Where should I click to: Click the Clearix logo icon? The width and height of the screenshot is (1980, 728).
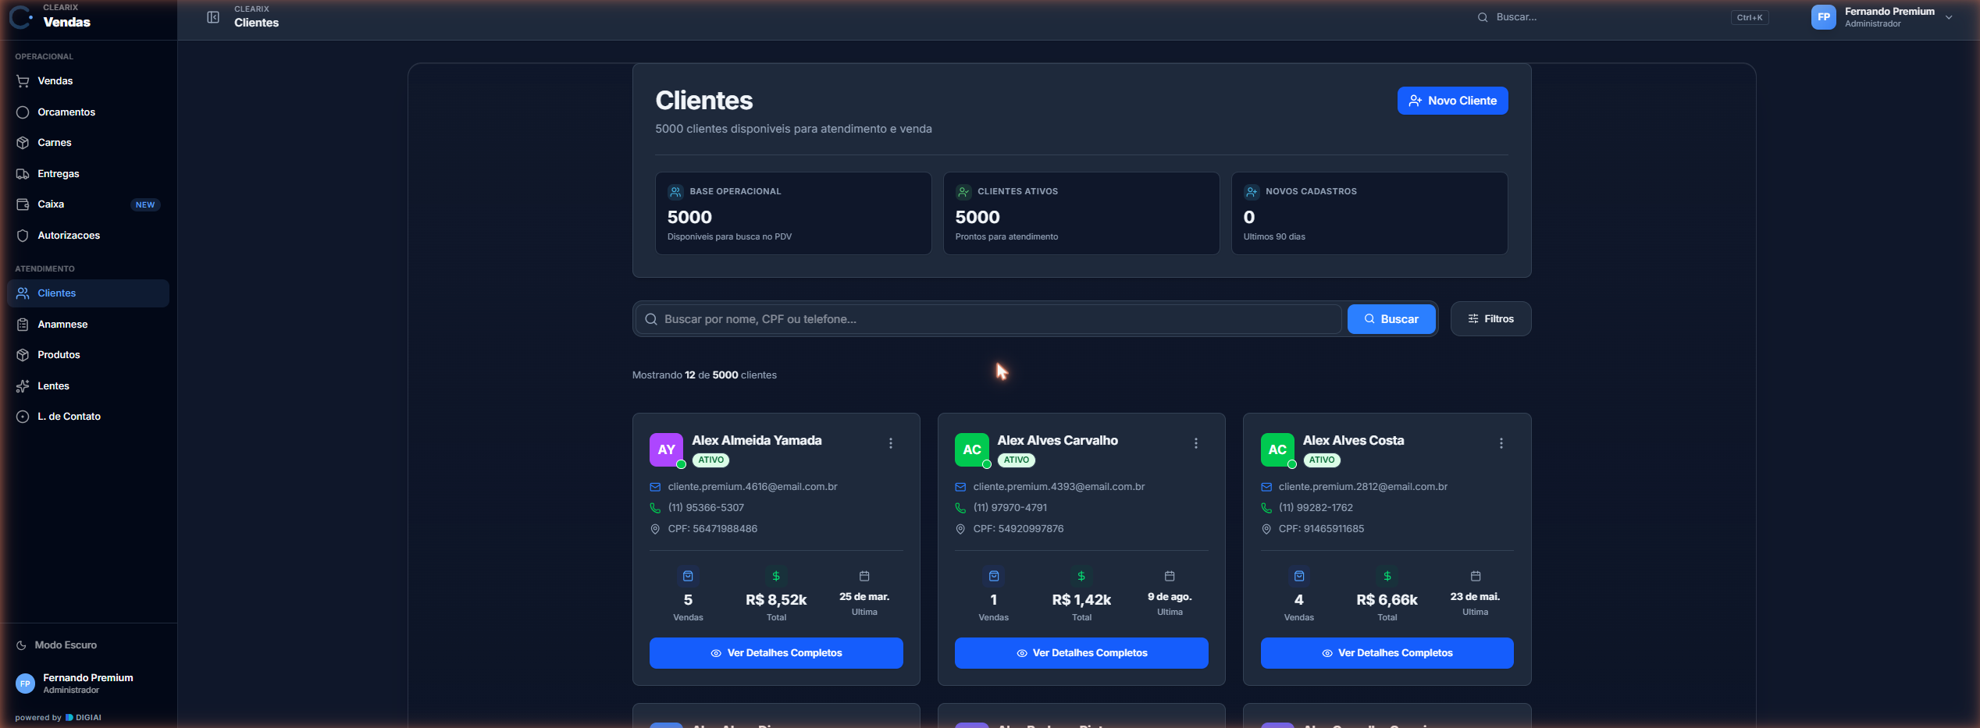21,16
